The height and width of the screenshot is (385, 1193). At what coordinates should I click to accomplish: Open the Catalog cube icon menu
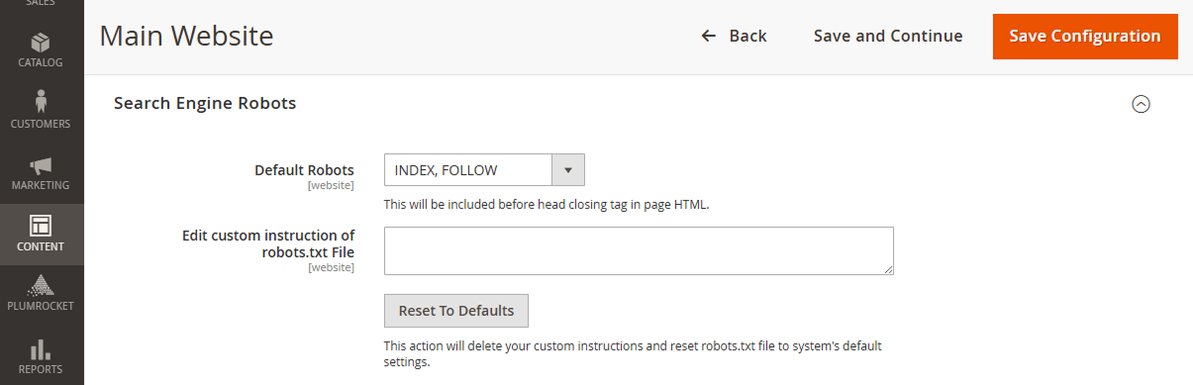tap(42, 43)
